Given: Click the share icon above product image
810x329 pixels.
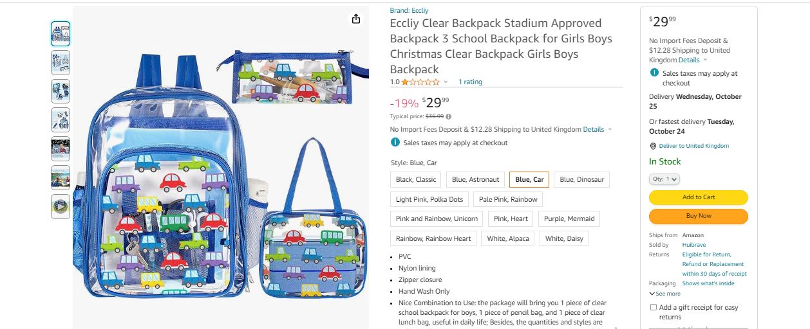Looking at the screenshot, I should pos(356,19).
